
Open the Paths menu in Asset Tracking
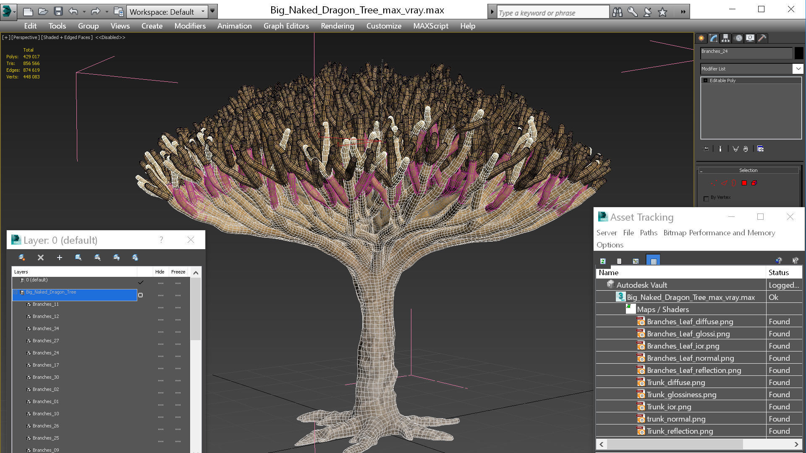click(649, 233)
